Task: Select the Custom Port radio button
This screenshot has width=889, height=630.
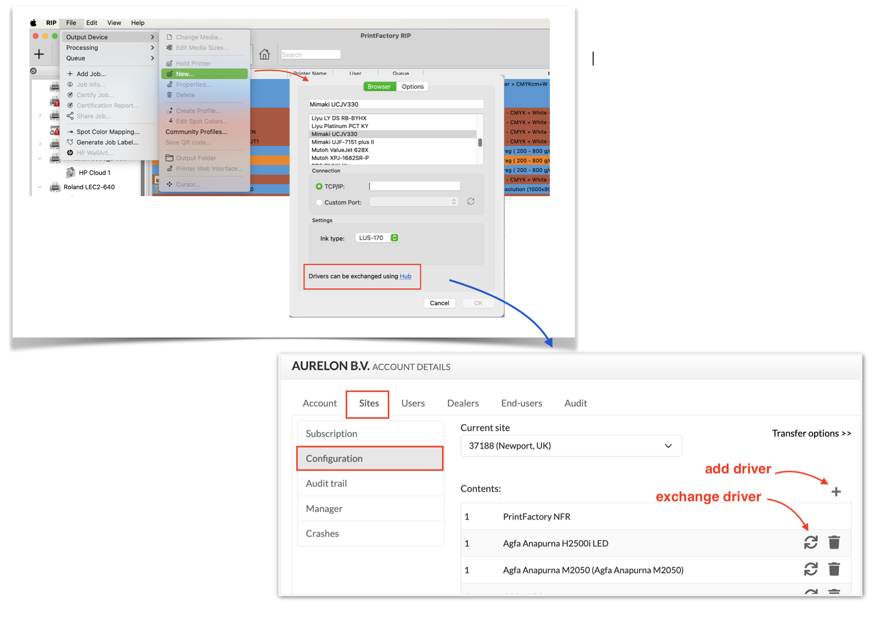Action: [x=319, y=202]
